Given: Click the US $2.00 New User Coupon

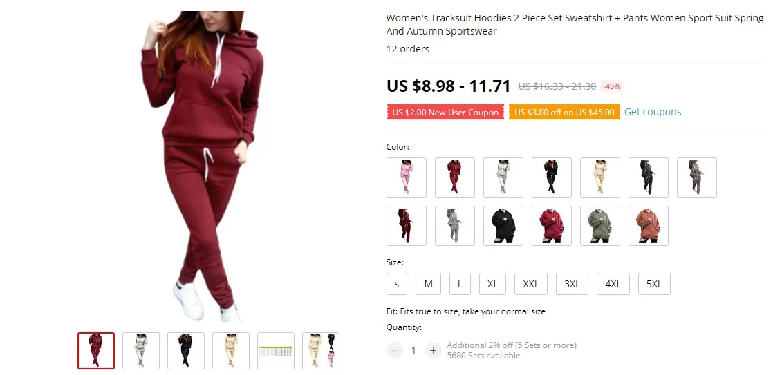Looking at the screenshot, I should 445,112.
